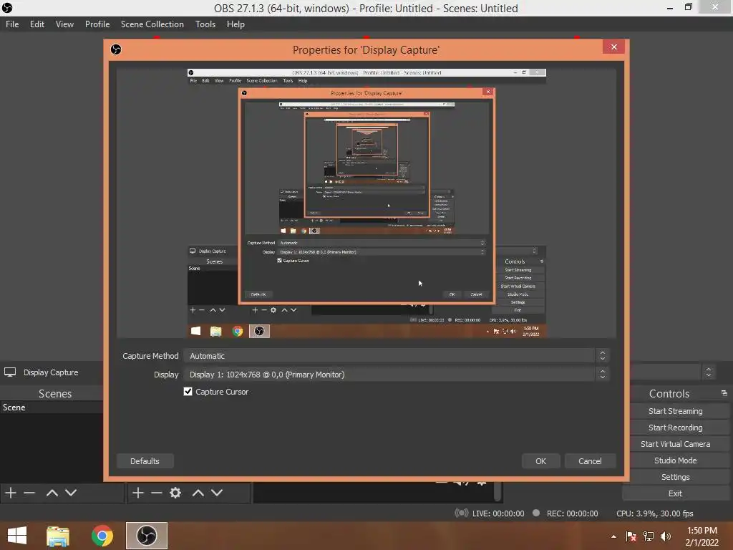Click the REC: 00:00:00 timer text
Image resolution: width=733 pixels, height=550 pixels.
pos(572,513)
